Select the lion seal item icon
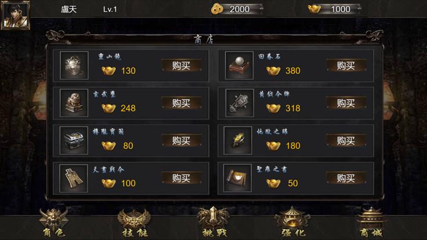Image resolution: width=427 pixels, height=240 pixels. click(74, 103)
